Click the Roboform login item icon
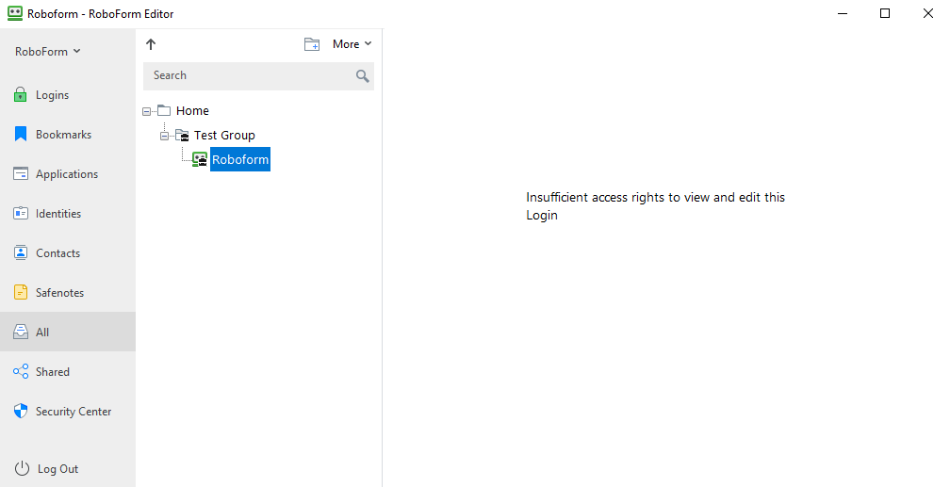The height and width of the screenshot is (487, 950). click(x=200, y=159)
